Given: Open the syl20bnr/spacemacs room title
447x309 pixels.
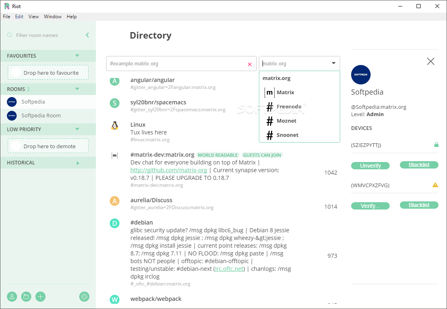Looking at the screenshot, I should click(x=158, y=102).
